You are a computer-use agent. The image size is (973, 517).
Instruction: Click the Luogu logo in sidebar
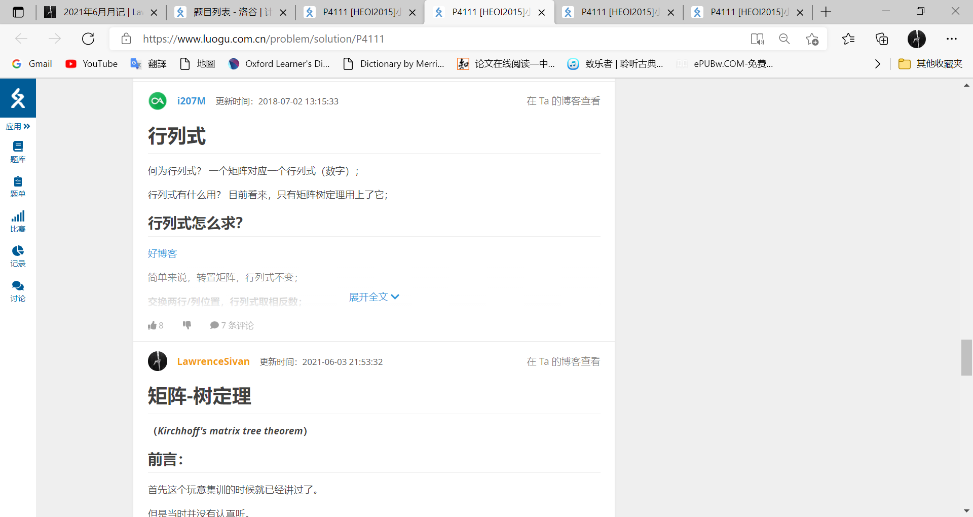click(18, 98)
